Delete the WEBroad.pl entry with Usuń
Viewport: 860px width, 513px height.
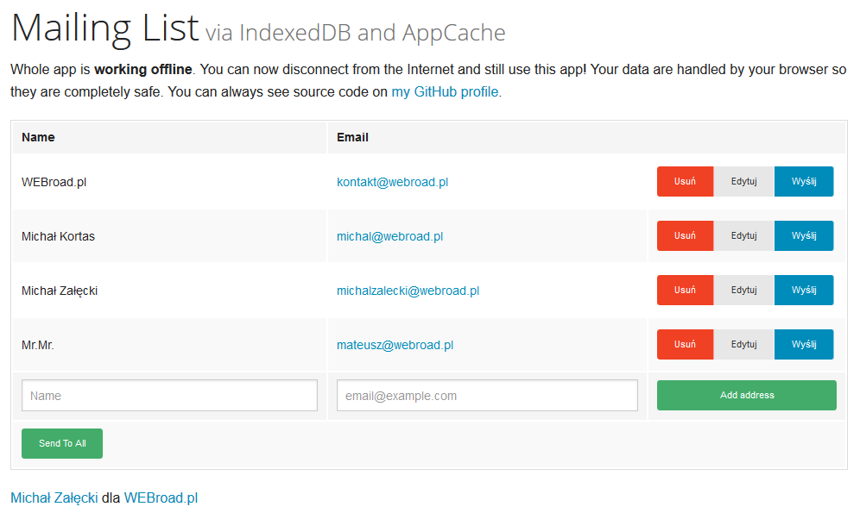coord(685,182)
